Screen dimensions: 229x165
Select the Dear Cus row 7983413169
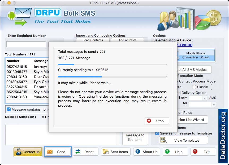tap(27, 77)
